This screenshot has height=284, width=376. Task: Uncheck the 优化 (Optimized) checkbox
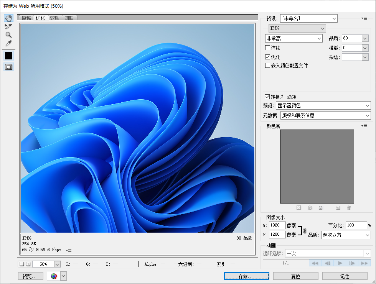[268, 57]
